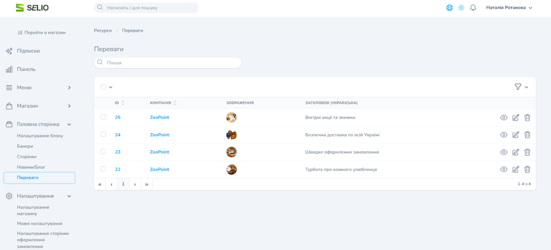551x250 pixels.
Task: Click the globe language icon
Action: pos(449,8)
